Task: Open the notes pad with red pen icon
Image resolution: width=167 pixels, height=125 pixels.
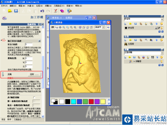Action: tap(55, 11)
